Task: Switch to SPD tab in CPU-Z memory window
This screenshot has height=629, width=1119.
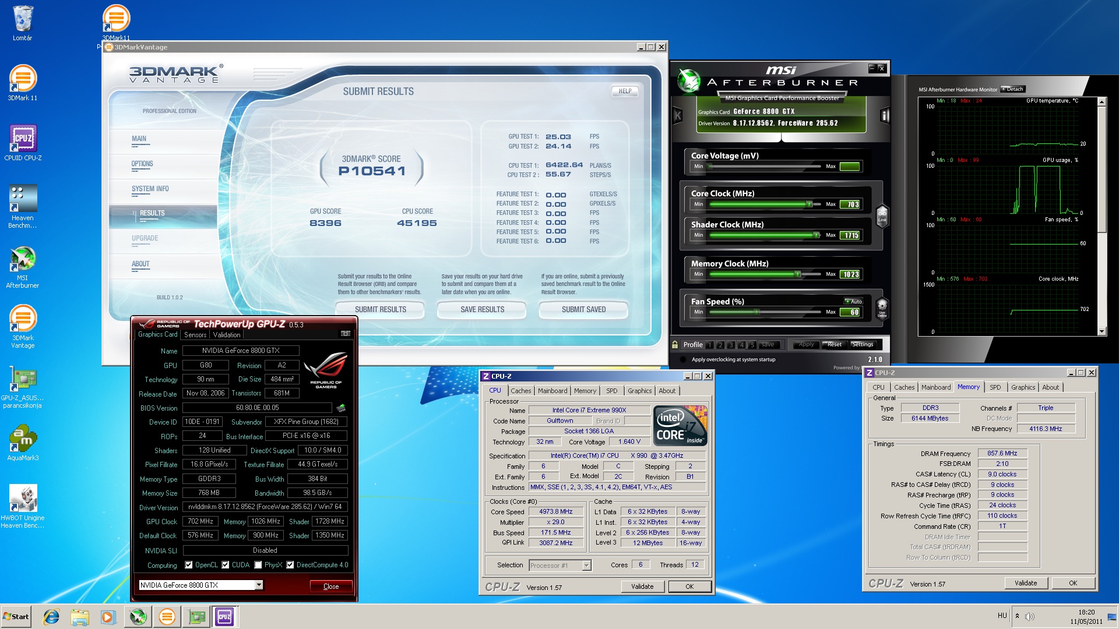Action: (x=995, y=387)
